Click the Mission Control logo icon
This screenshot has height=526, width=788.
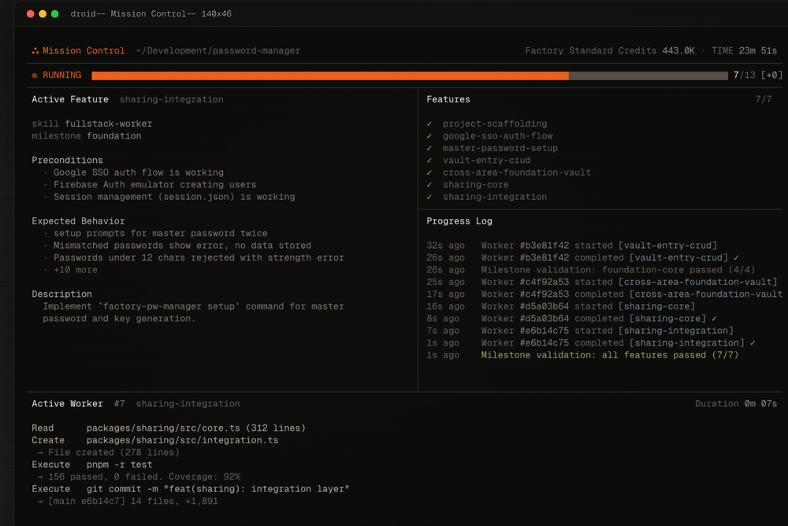click(35, 50)
